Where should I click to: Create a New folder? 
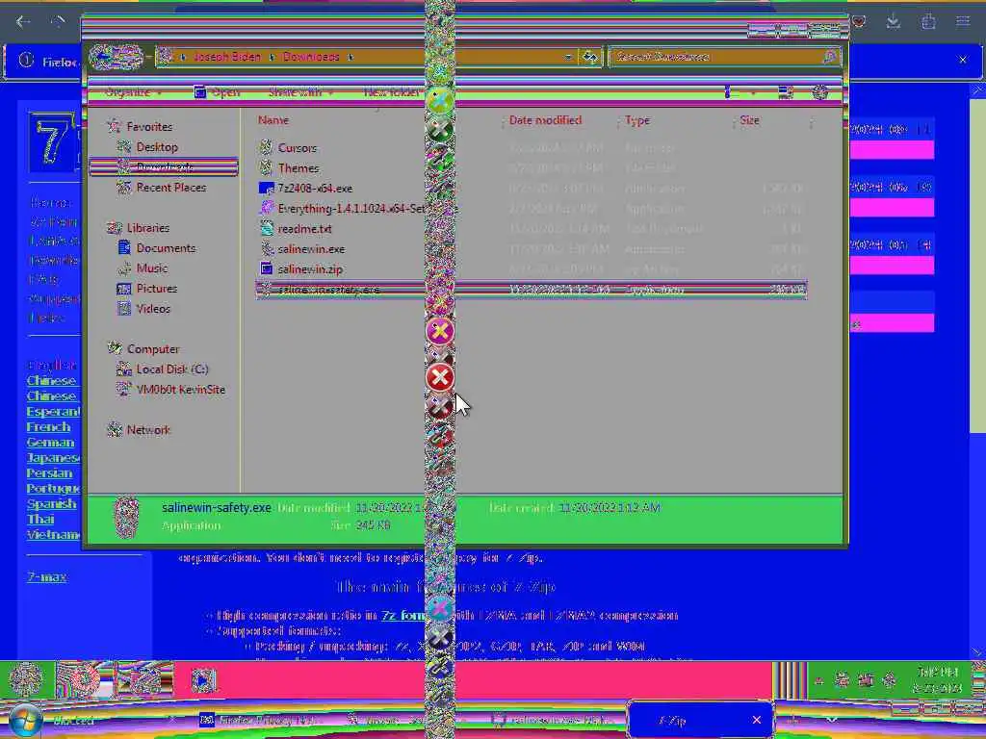pos(391,92)
